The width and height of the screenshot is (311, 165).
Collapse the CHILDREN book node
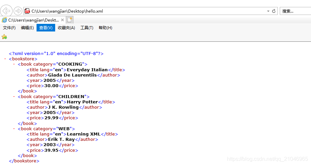(14, 96)
